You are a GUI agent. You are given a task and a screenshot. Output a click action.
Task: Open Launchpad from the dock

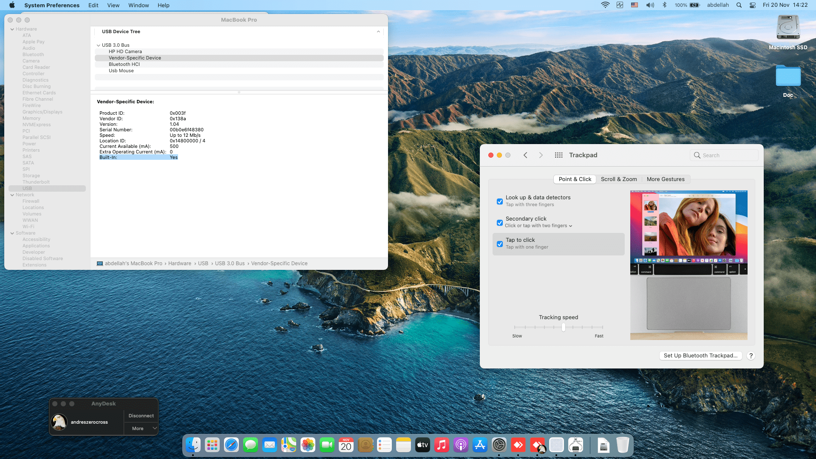pos(212,445)
